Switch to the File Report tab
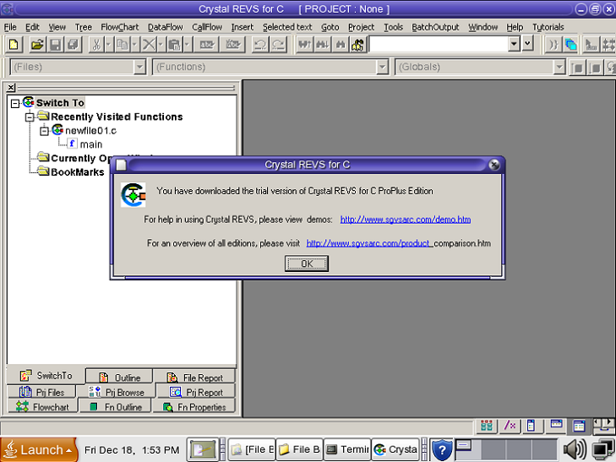This screenshot has width=616, height=462. pos(195,378)
